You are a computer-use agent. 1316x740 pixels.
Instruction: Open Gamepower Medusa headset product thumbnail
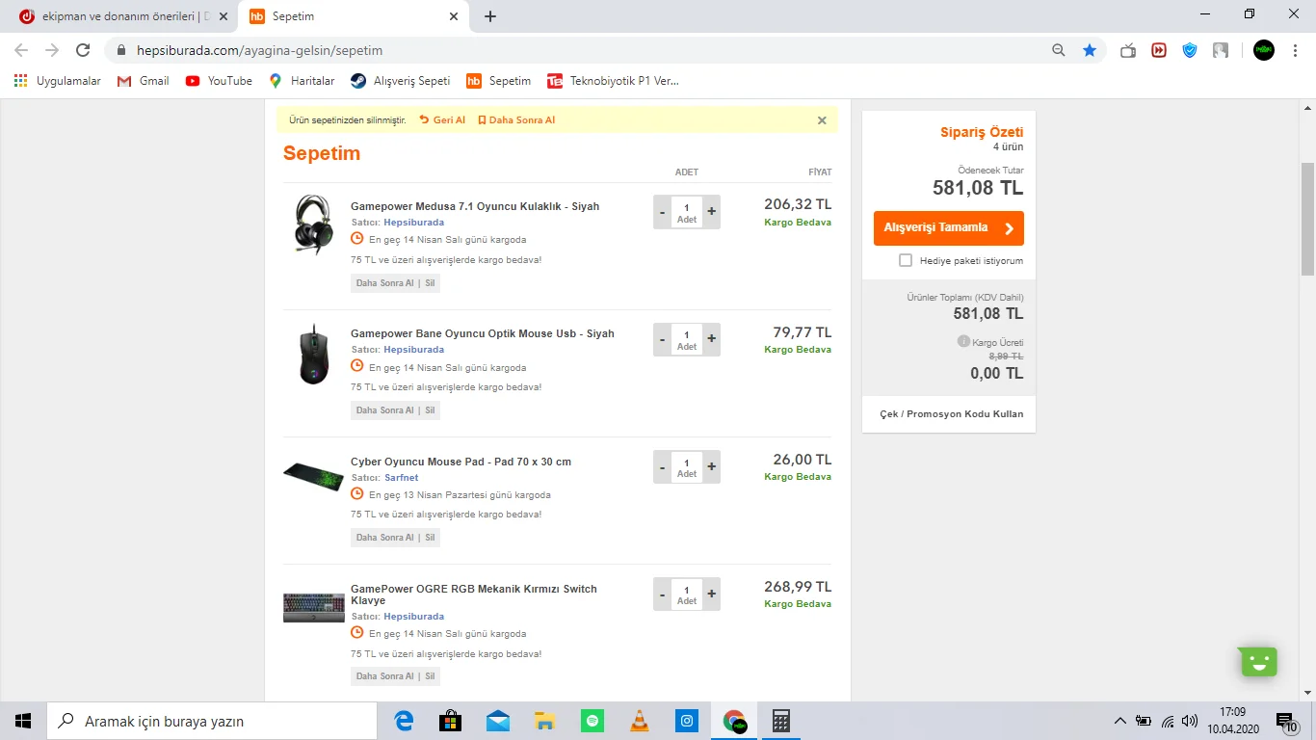pyautogui.click(x=313, y=225)
